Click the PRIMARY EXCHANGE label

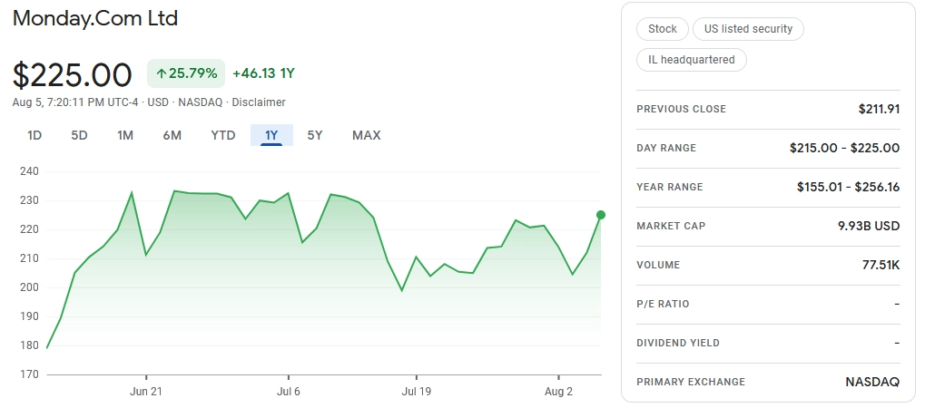click(691, 382)
